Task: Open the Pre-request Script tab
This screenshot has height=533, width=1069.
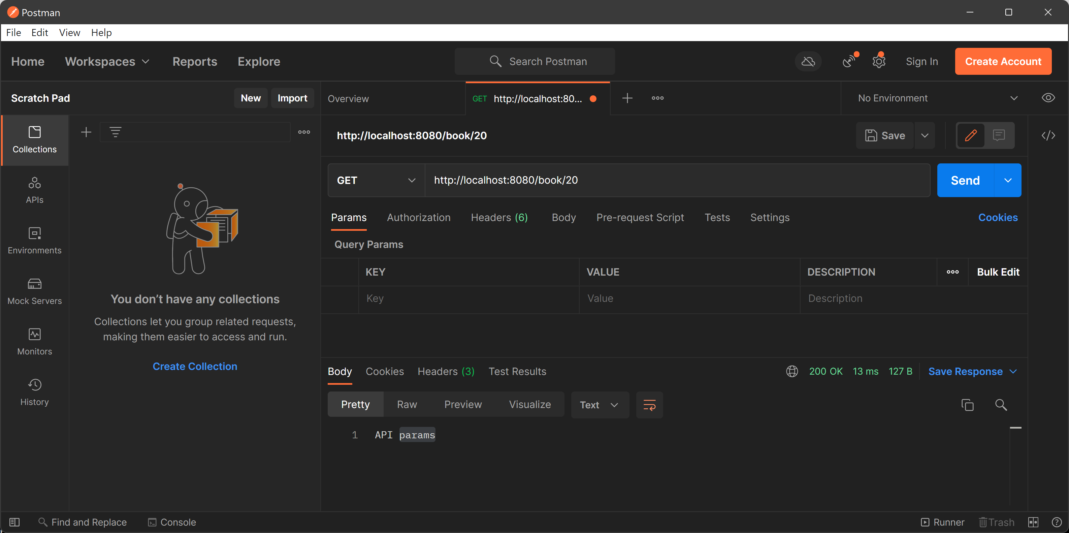Action: 640,218
